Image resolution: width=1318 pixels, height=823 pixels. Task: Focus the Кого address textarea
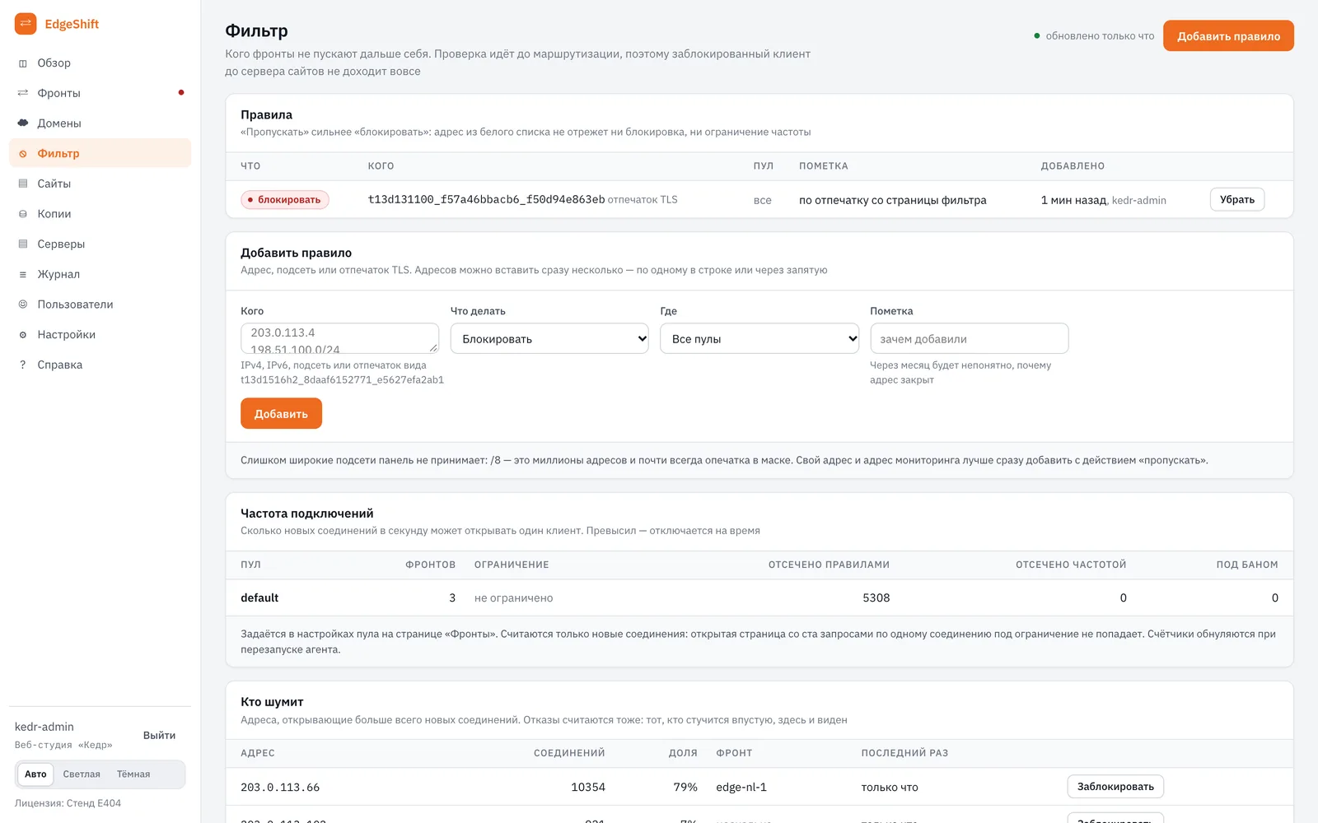pos(339,339)
